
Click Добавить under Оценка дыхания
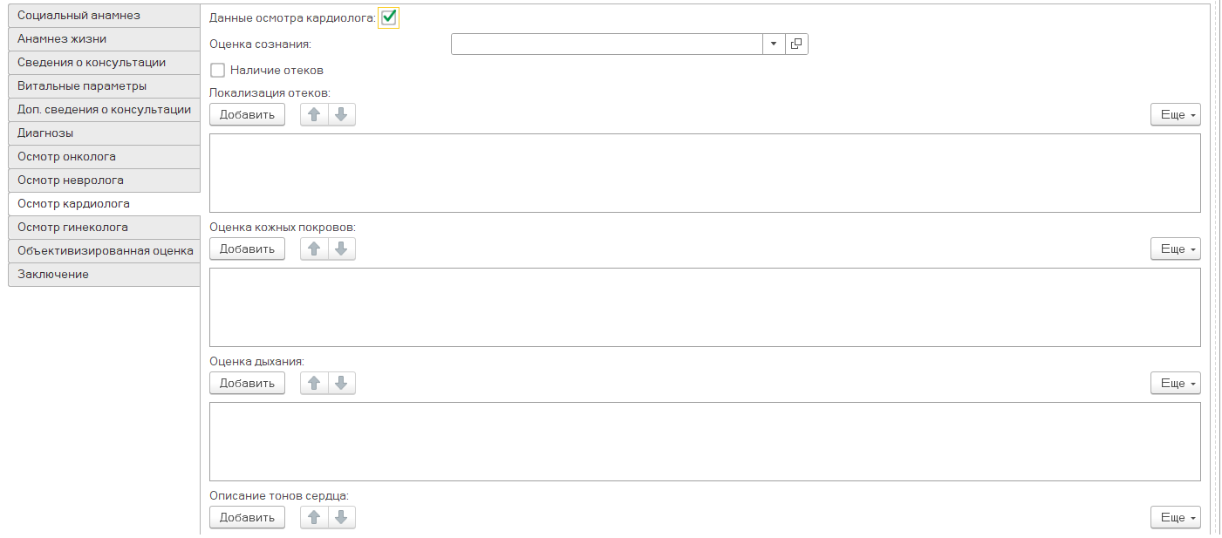[x=247, y=384]
